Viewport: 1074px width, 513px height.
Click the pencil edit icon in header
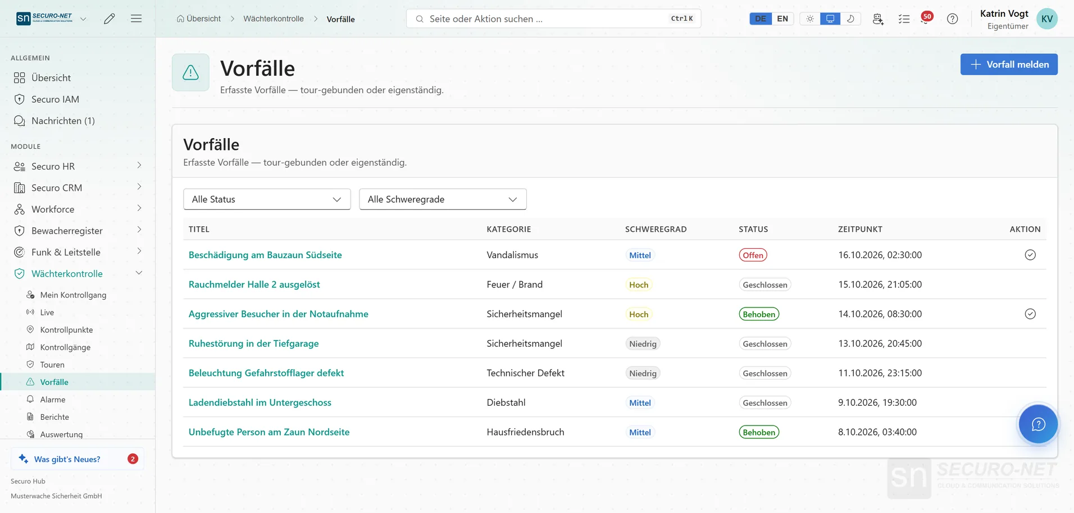(x=110, y=19)
